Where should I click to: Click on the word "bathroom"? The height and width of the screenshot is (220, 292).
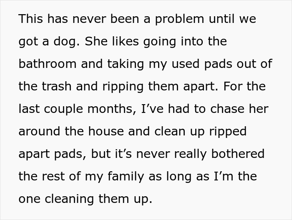point(48,64)
